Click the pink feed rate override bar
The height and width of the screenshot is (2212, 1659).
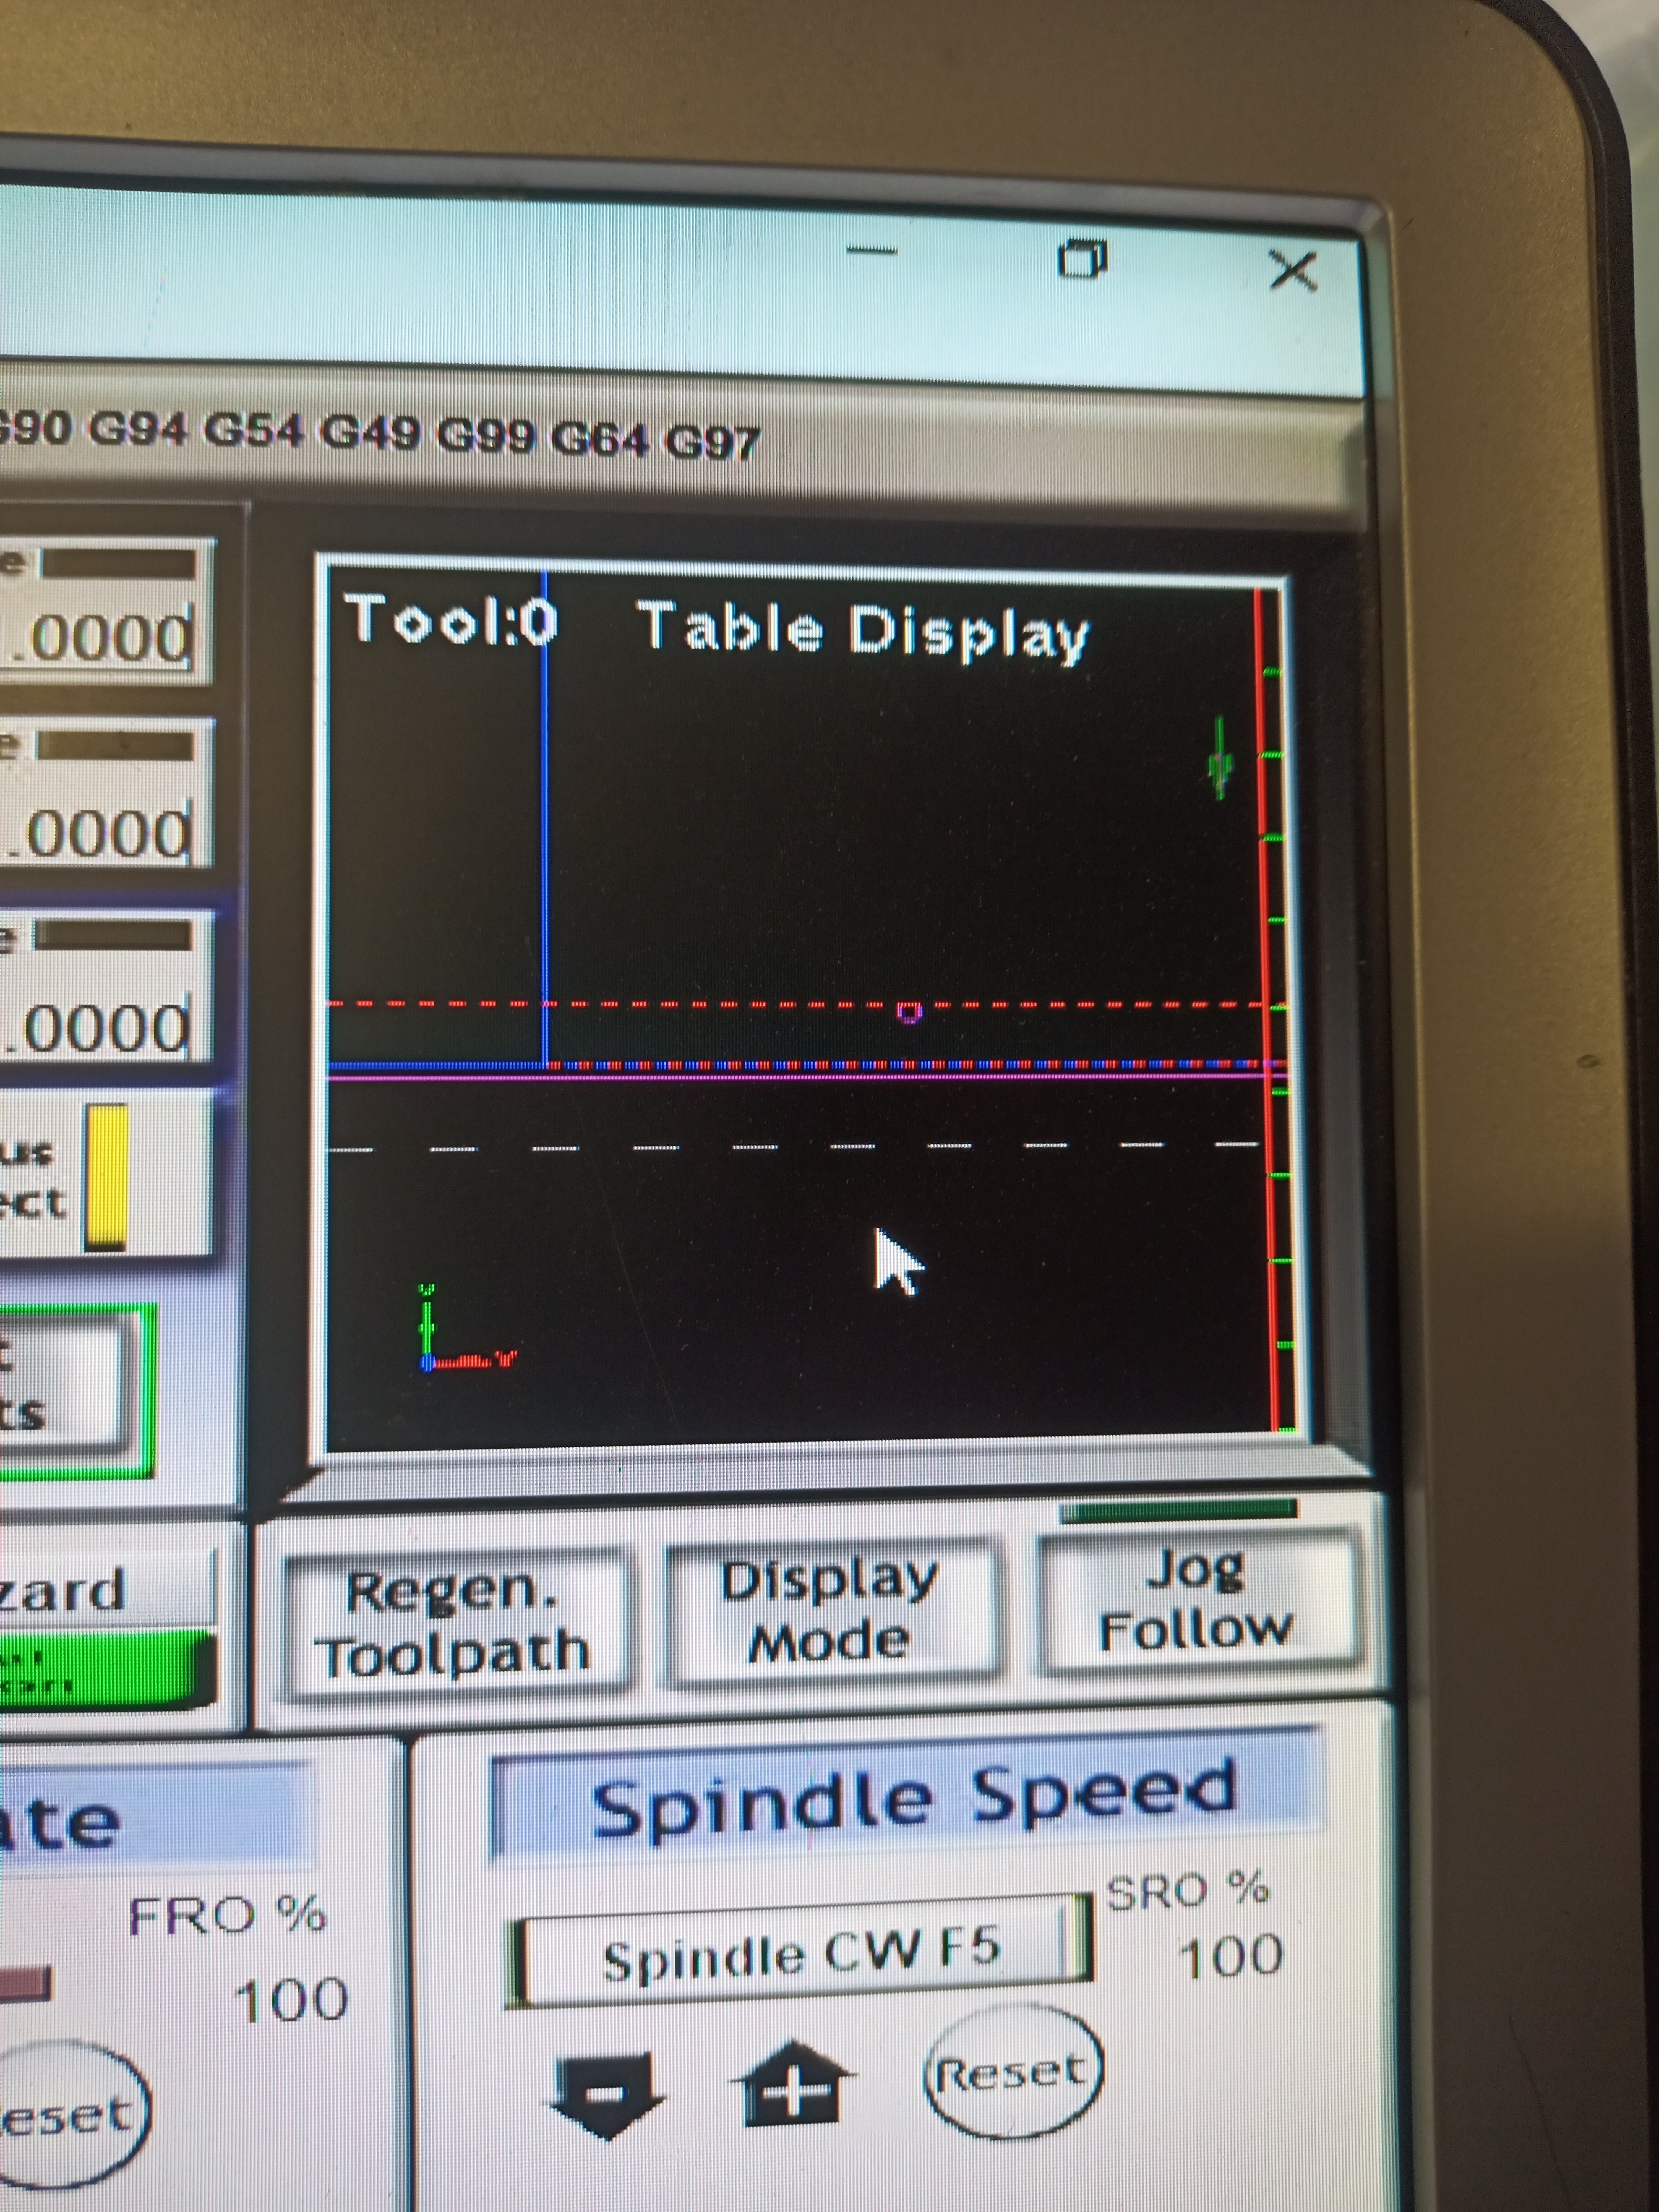pos(25,1984)
